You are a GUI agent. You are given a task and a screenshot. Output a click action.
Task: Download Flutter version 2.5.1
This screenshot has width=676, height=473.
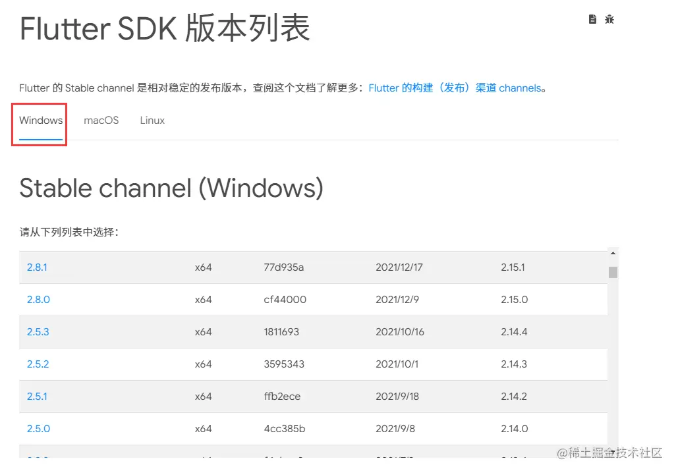click(x=37, y=397)
